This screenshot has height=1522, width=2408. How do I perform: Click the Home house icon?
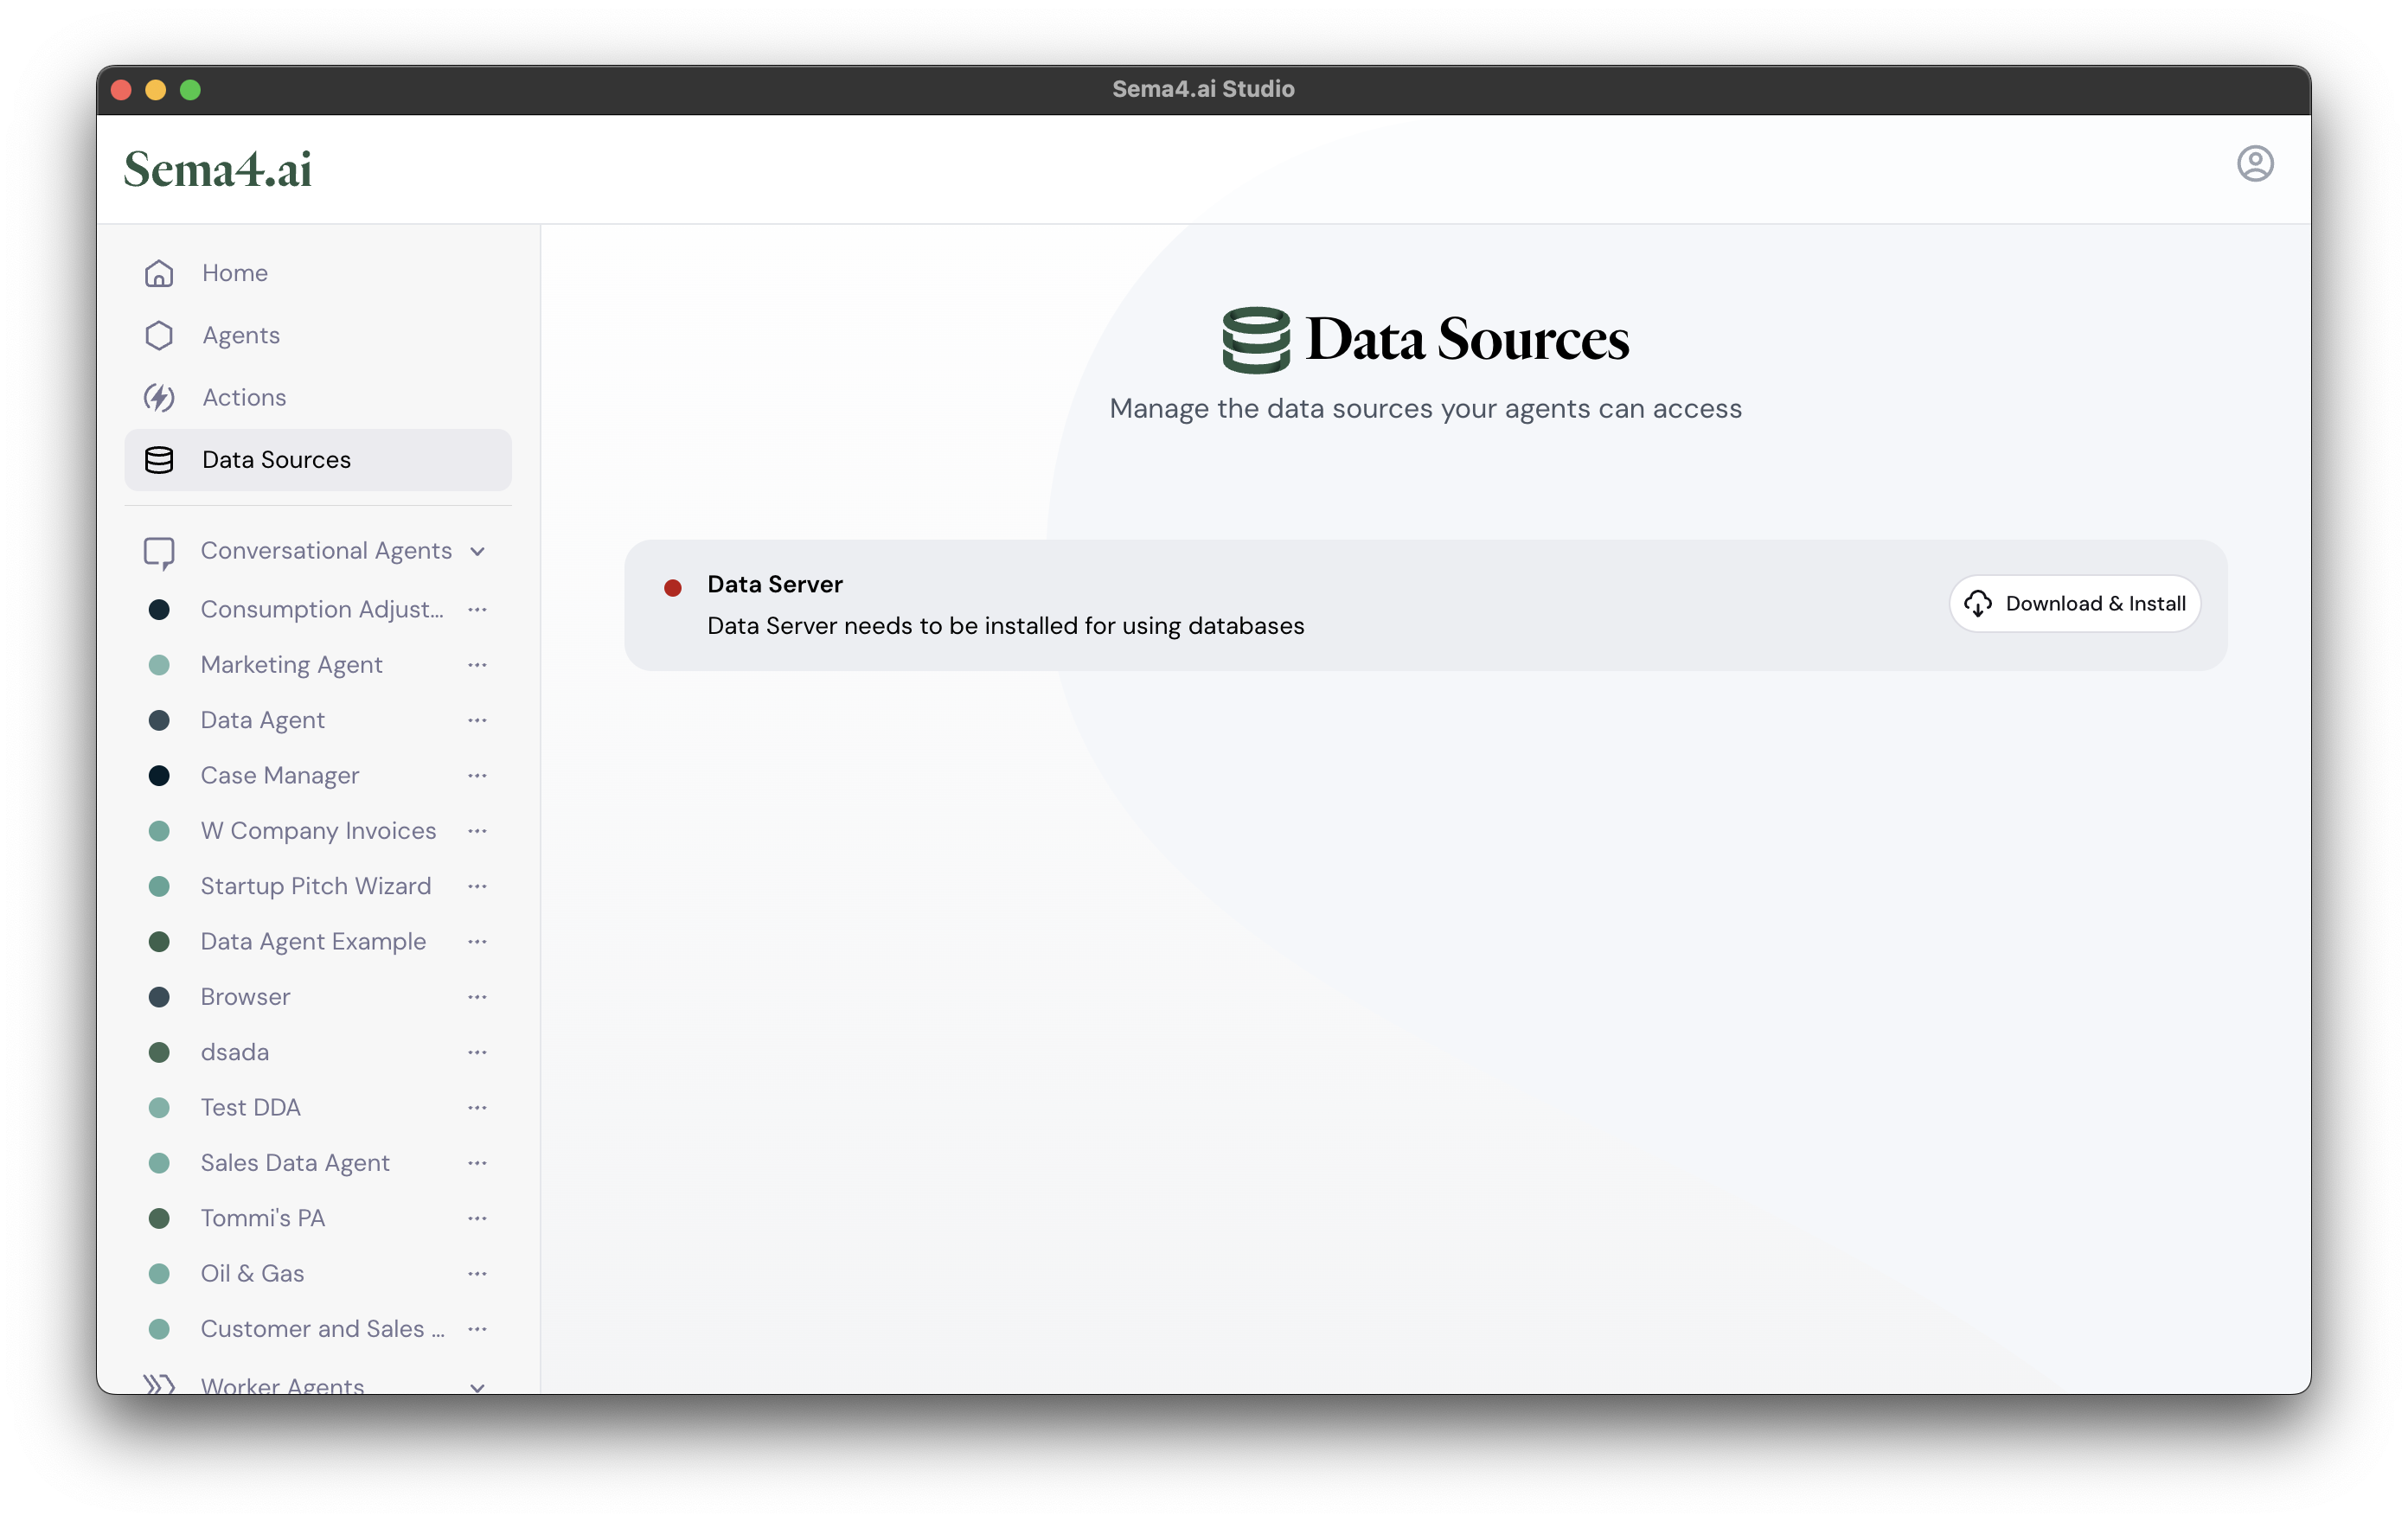(159, 273)
